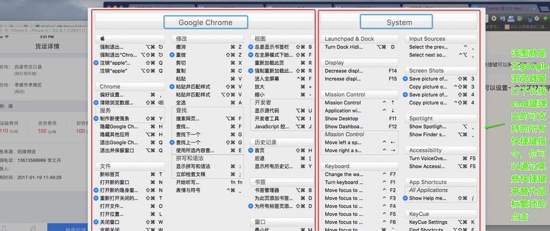Viewport: 550px width, 231px height.
Task: Click the Screen Shots section header
Action: coord(441,70)
